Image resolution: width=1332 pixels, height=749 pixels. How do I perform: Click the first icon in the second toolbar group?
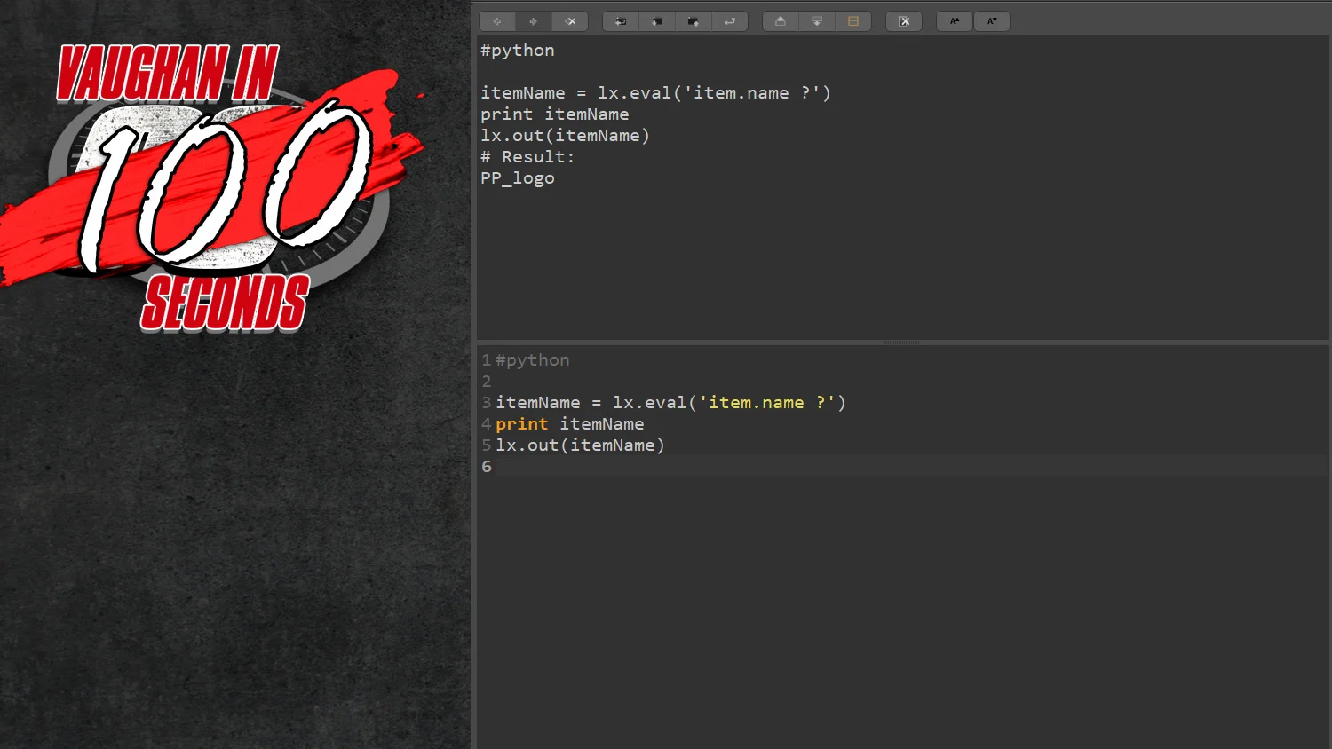click(x=621, y=21)
